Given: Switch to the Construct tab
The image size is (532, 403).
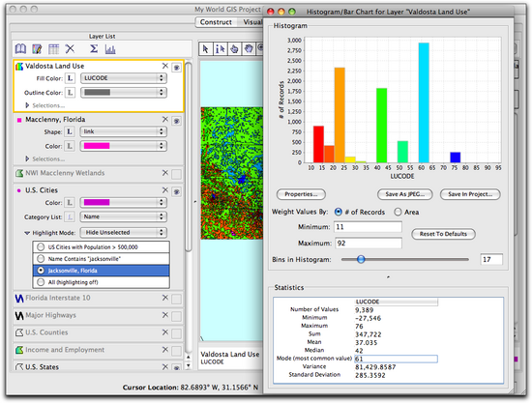Looking at the screenshot, I should click(216, 22).
